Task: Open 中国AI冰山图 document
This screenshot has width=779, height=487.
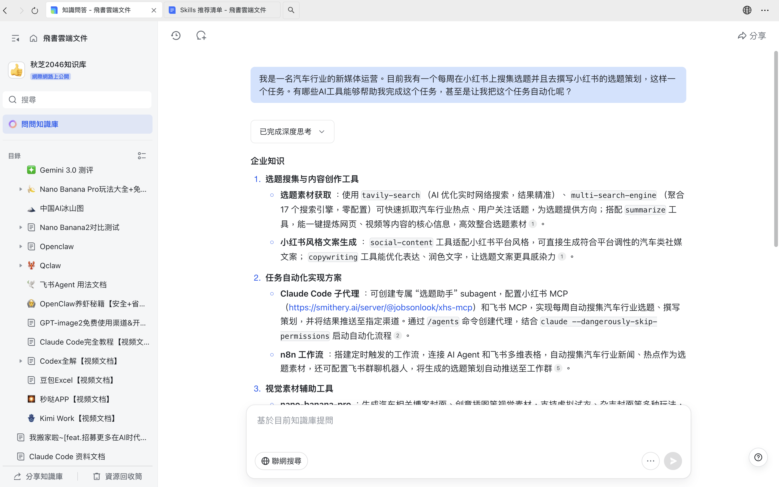Action: click(62, 208)
